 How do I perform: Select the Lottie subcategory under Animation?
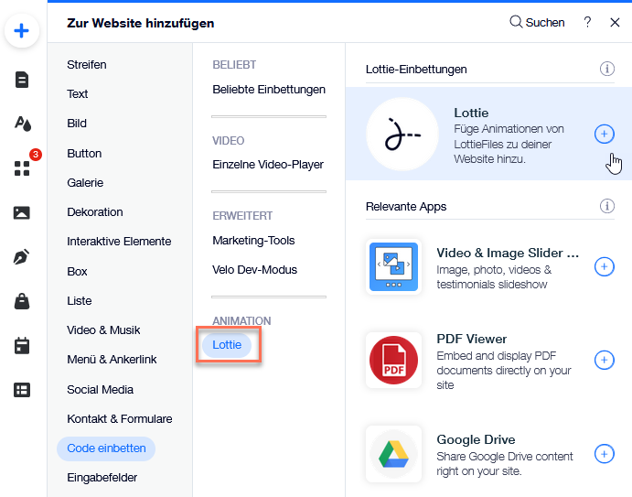(227, 345)
